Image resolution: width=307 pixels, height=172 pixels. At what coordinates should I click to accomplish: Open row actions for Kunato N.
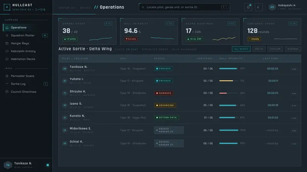[x=294, y=118]
